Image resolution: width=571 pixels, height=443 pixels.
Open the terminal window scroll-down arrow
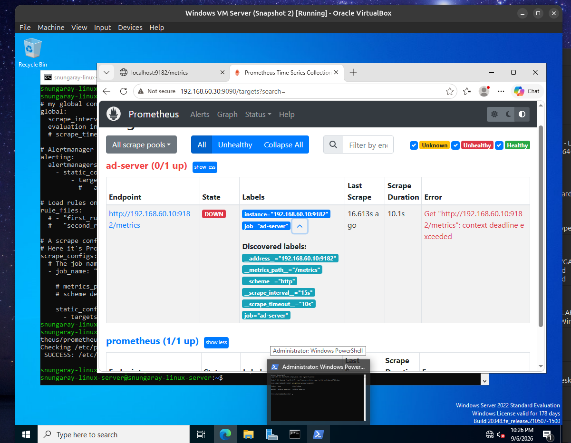pyautogui.click(x=484, y=380)
